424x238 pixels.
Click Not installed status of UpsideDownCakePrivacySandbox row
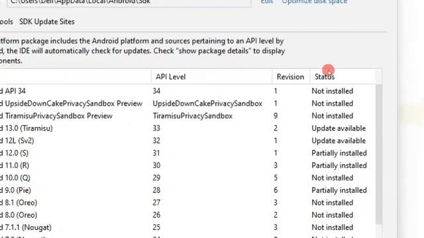pos(333,104)
